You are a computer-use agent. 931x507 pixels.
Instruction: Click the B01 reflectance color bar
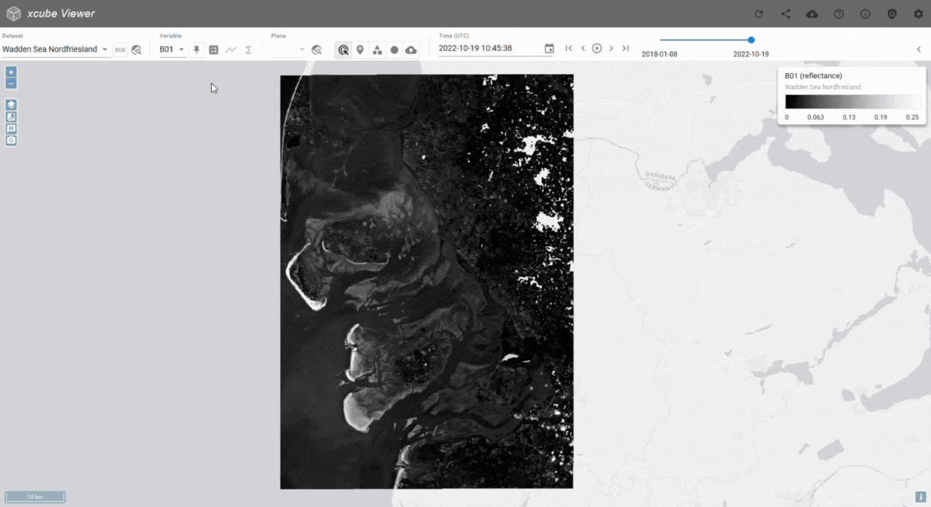tap(852, 102)
